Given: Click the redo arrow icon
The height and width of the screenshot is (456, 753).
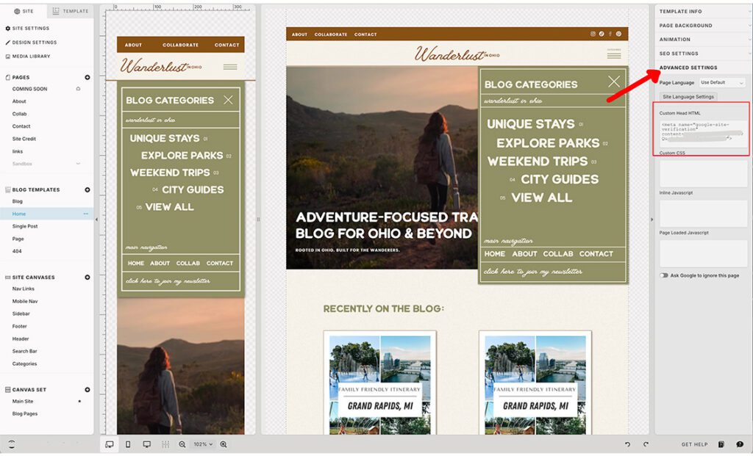Looking at the screenshot, I should (646, 444).
